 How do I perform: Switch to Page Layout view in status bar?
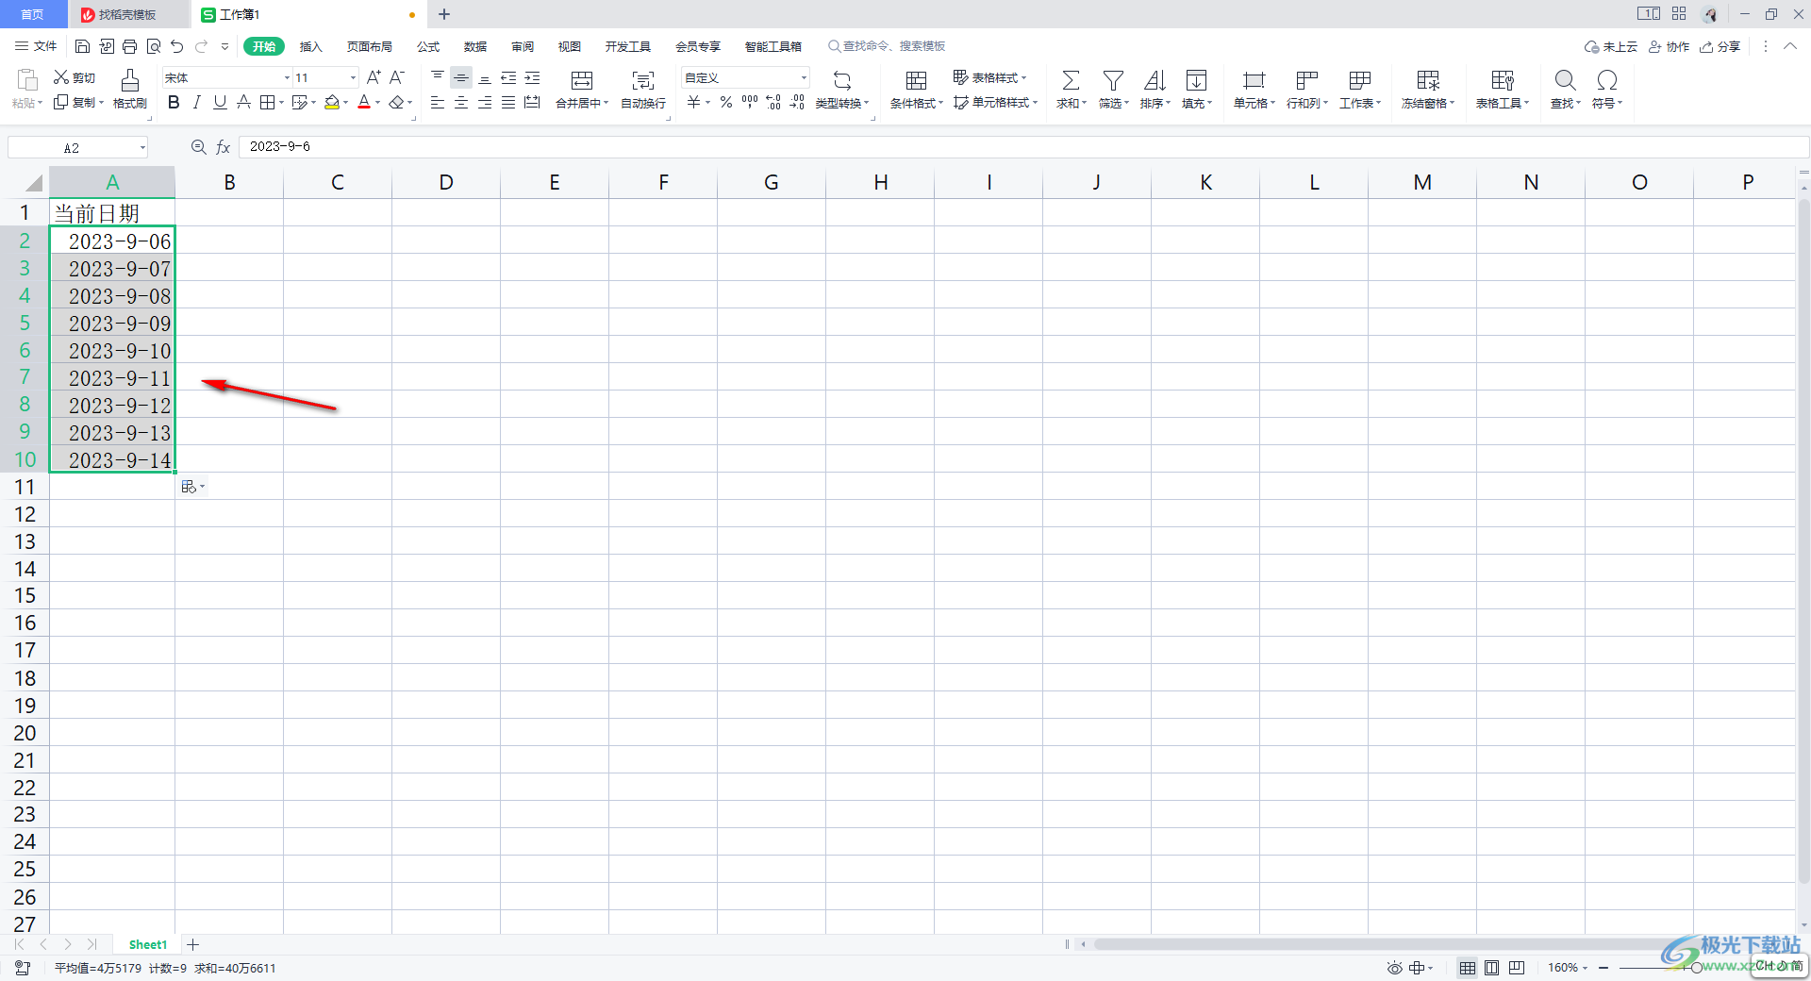point(1492,968)
